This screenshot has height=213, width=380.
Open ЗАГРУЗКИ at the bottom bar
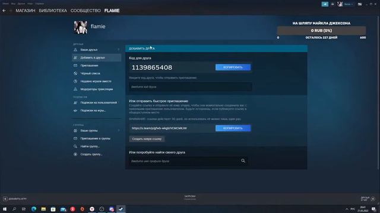coord(190,198)
